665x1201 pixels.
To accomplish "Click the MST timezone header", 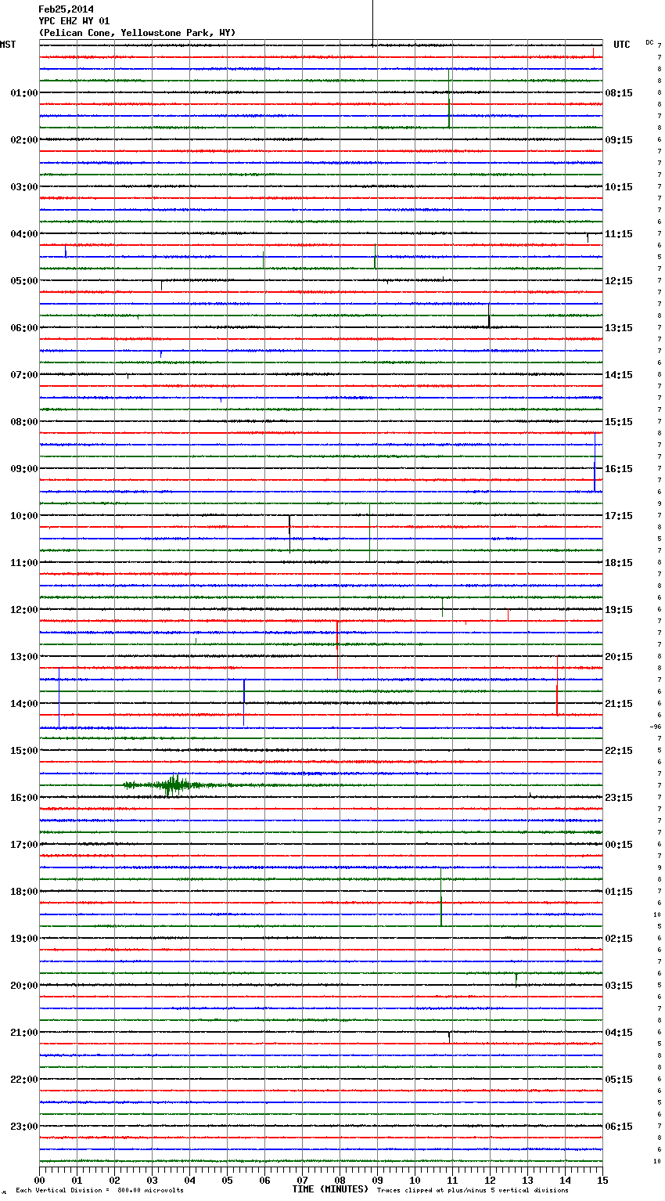I will pyautogui.click(x=8, y=45).
